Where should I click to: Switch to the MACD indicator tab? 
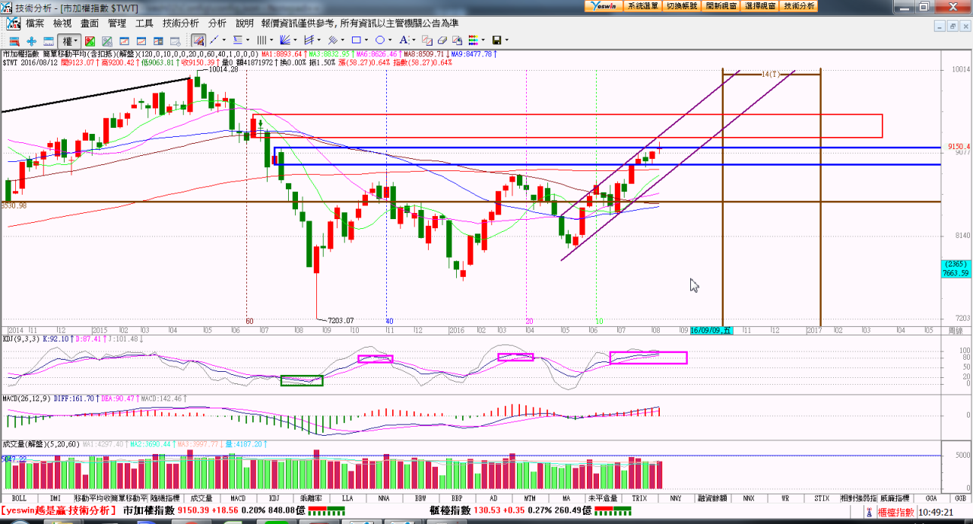tap(237, 498)
